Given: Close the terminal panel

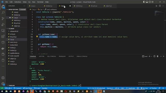Looking at the screenshot, I should [164, 56].
